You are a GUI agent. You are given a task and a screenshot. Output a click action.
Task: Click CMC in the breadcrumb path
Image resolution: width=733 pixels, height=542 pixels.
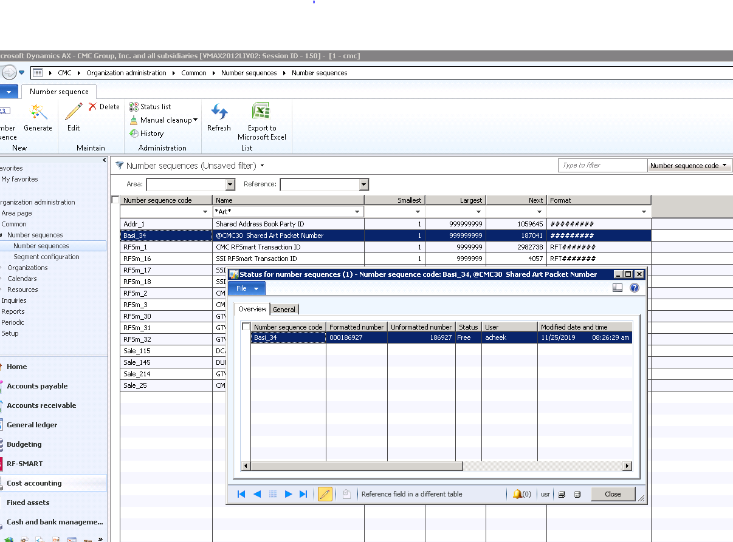(x=64, y=73)
